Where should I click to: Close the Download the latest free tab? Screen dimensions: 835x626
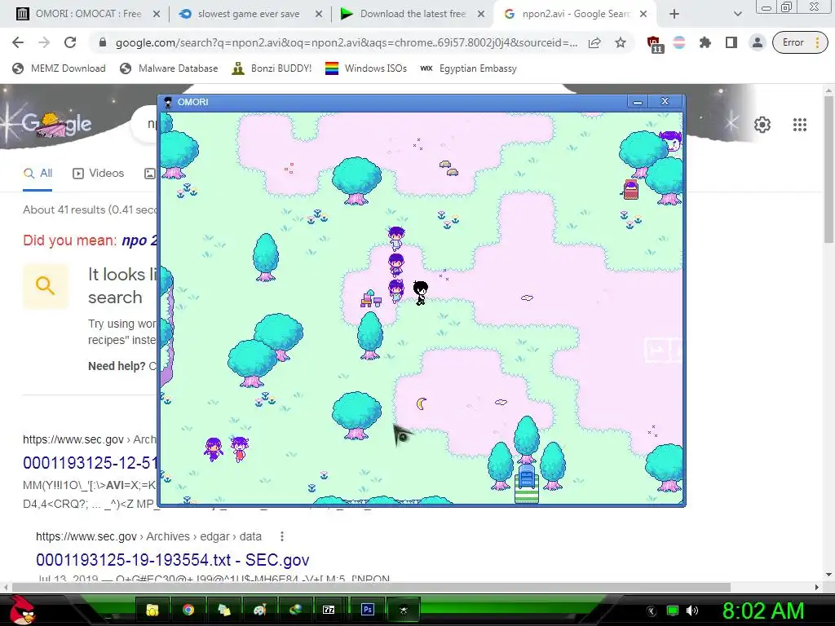[x=481, y=14]
